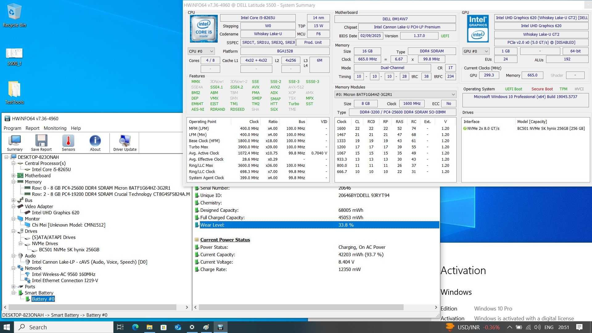
Task: Click the Intel Graphics GPU logo
Action: pyautogui.click(x=478, y=28)
